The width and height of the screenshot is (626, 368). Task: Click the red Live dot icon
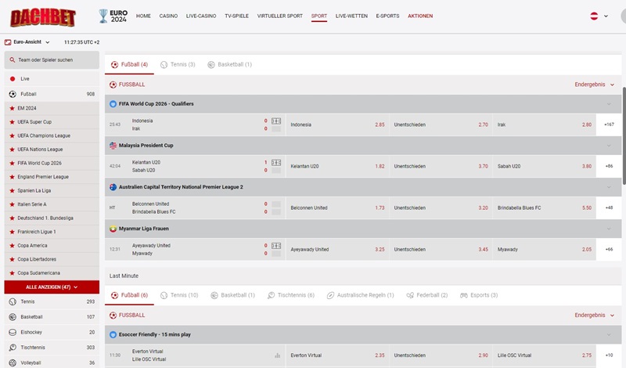(x=13, y=79)
